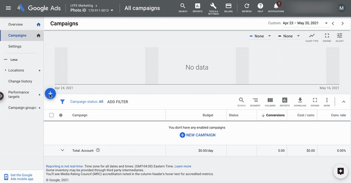The image size is (351, 183).
Task: Change the chart type
Action: click(x=311, y=38)
